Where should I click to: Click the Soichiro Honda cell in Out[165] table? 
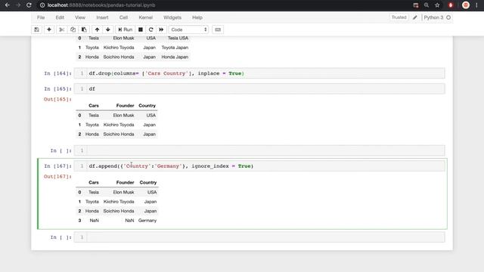coord(119,134)
